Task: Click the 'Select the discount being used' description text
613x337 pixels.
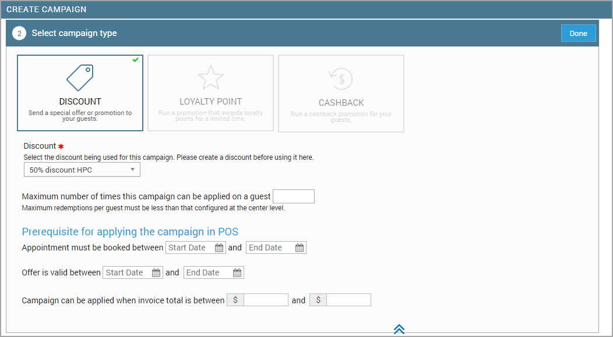Action: [x=168, y=158]
